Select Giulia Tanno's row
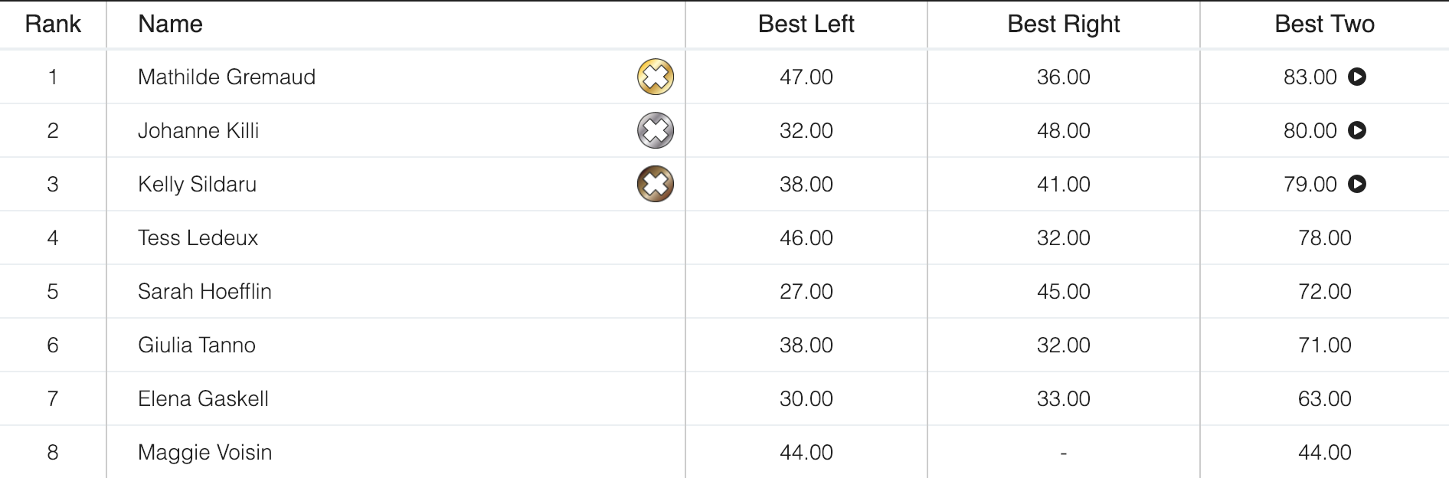Image resolution: width=1449 pixels, height=478 pixels. [196, 345]
